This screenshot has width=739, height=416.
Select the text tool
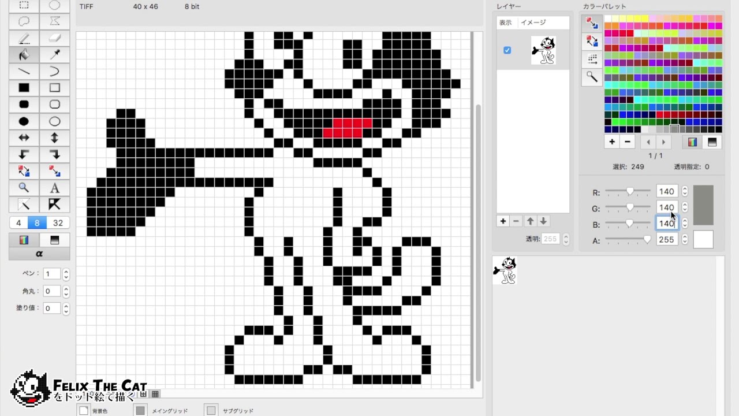(x=54, y=188)
